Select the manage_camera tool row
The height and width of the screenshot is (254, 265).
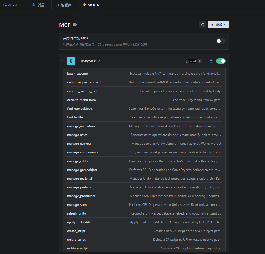144,144
